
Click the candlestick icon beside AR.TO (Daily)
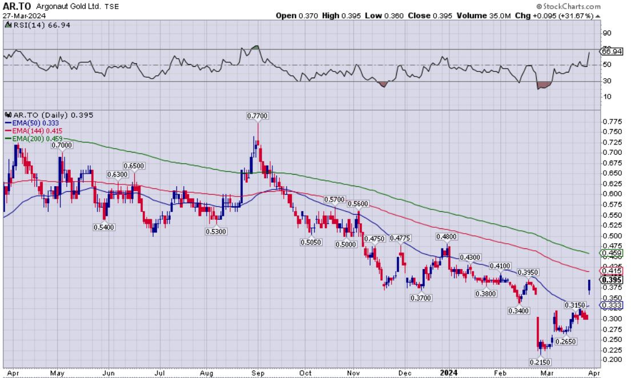tap(8, 115)
